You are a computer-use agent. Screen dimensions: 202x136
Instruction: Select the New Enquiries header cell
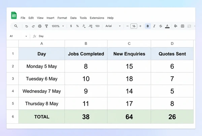click(x=129, y=54)
